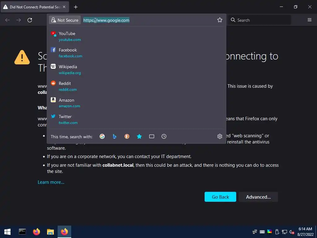Search this time in History

164,136
